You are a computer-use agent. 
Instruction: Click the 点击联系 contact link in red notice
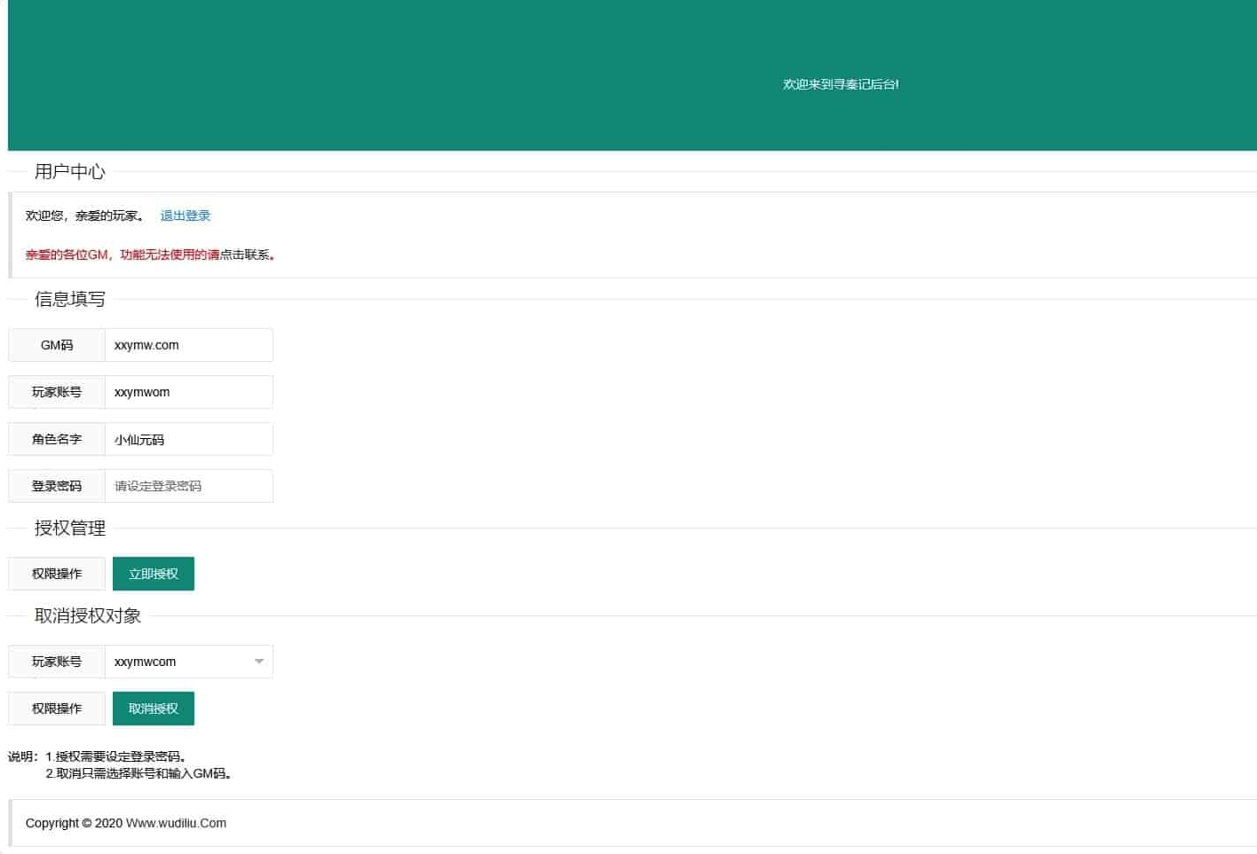[246, 255]
